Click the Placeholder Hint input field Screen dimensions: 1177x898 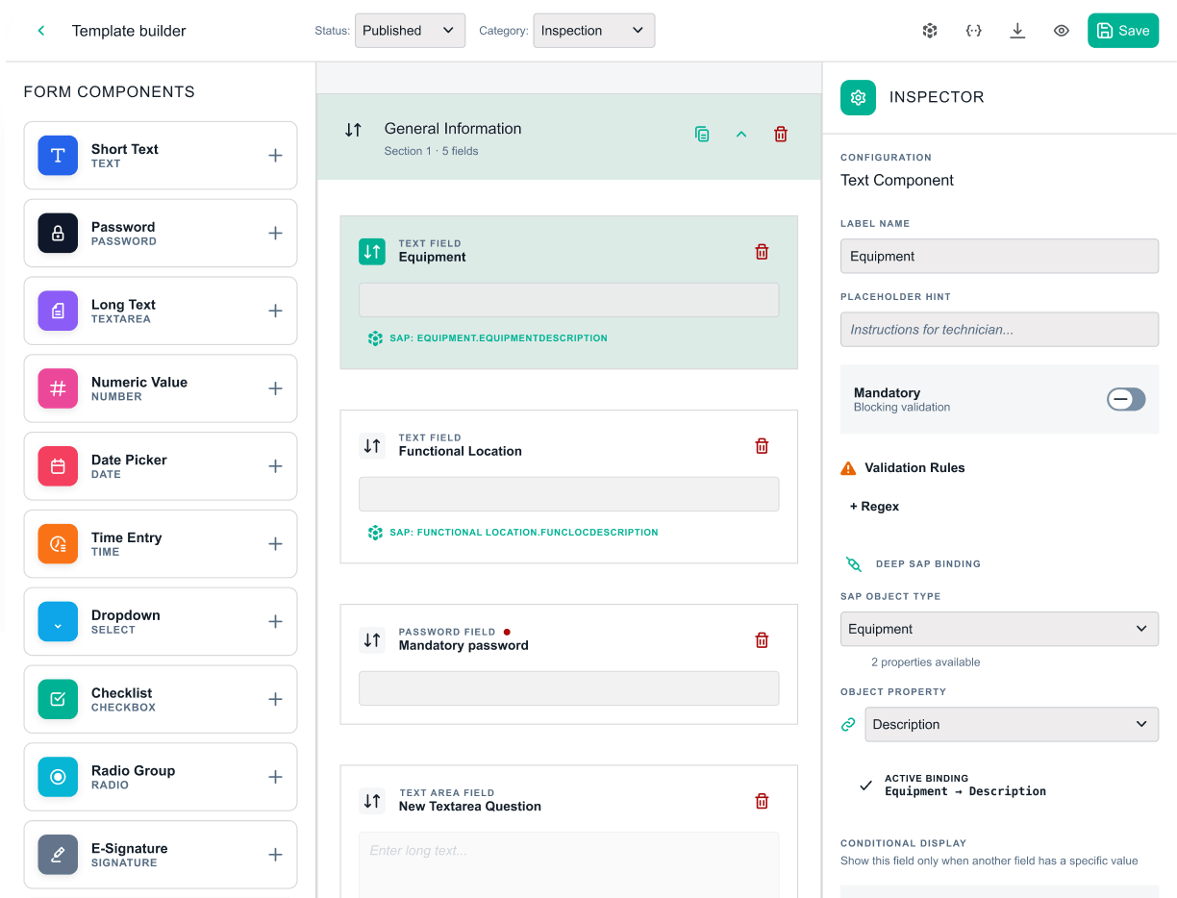[x=999, y=329]
